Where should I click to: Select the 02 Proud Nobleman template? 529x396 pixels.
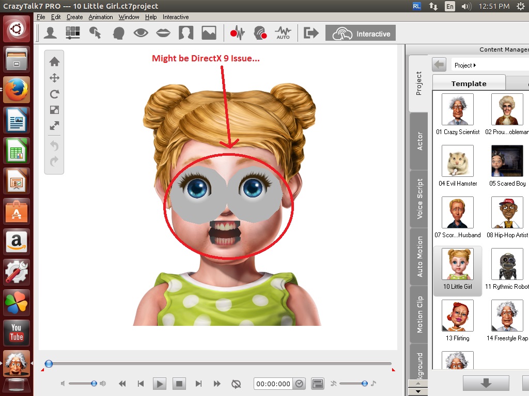pyautogui.click(x=507, y=114)
